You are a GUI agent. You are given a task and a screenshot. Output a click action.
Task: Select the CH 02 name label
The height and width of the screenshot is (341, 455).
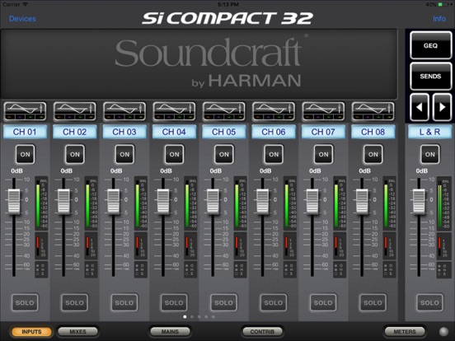75,132
